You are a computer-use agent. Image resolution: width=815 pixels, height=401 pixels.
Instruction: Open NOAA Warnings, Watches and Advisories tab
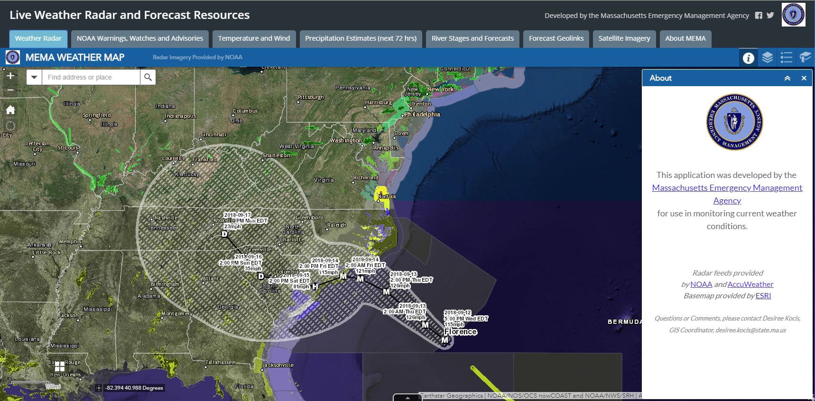140,39
